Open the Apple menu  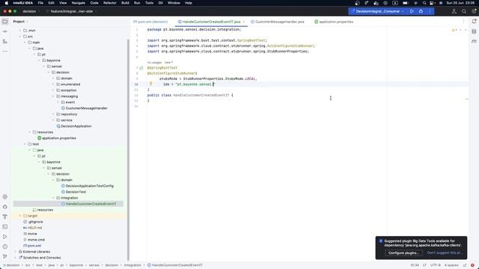[7, 3]
